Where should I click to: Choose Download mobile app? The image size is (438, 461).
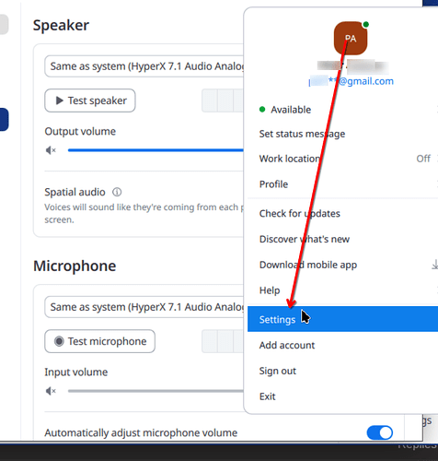click(342, 265)
